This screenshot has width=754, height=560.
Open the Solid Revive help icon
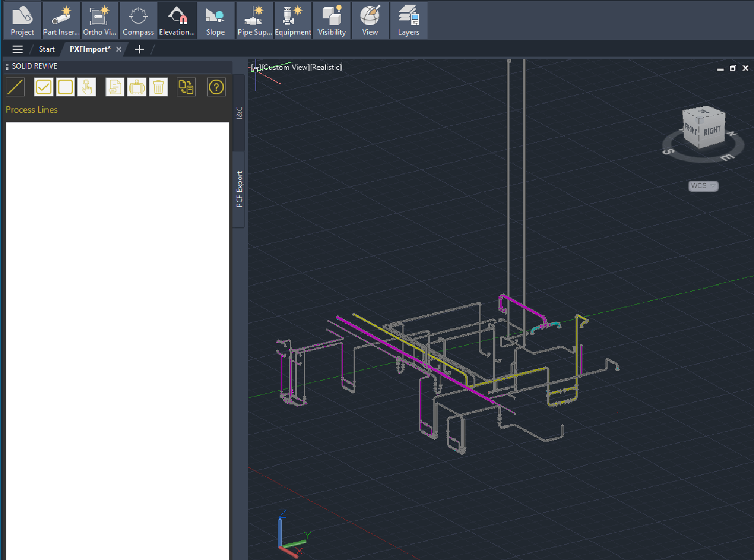pos(216,87)
